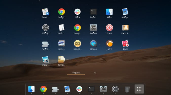Click the Extensions puzzle icon in the dock
171x95 pixels.
[55, 89]
